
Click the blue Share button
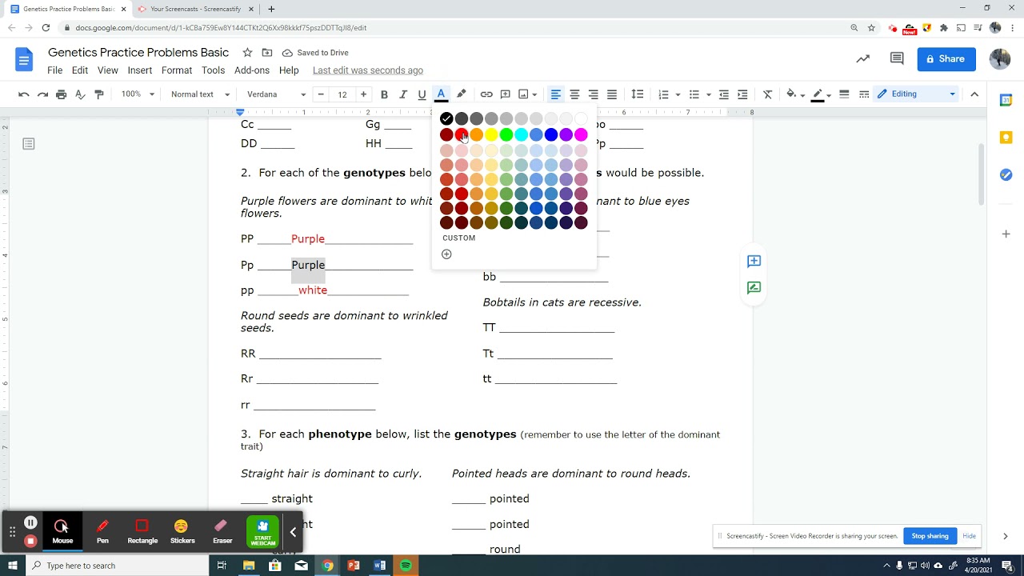point(946,58)
